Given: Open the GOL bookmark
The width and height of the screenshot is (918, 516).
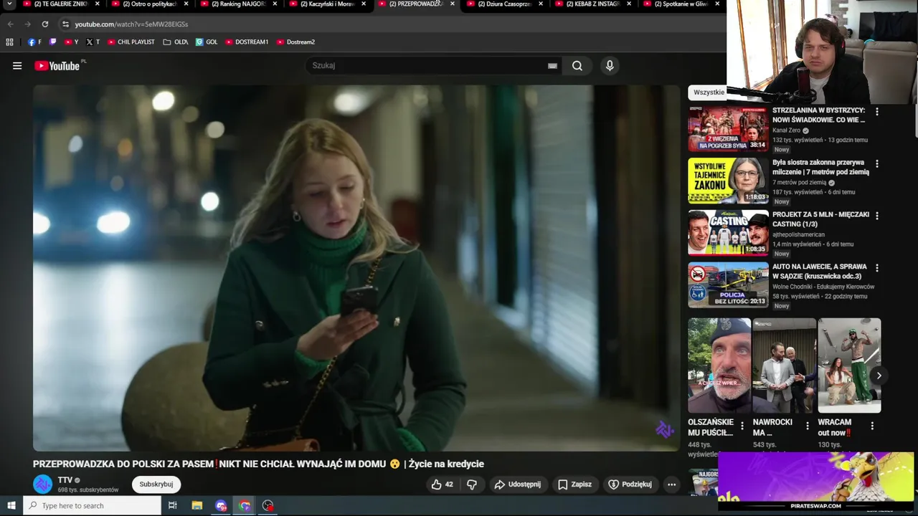Looking at the screenshot, I should (x=207, y=42).
